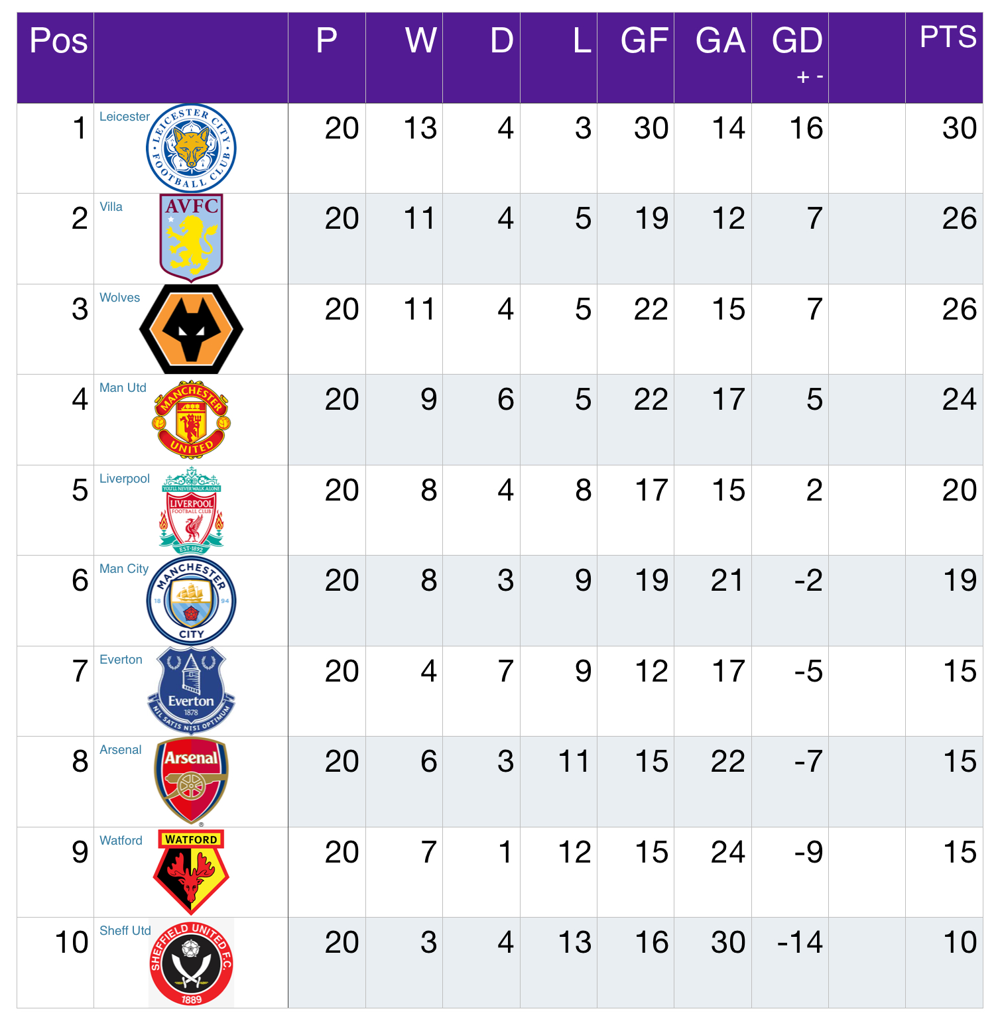Click the Wolves wolf-head logo
This screenshot has width=998, height=1027.
(191, 329)
